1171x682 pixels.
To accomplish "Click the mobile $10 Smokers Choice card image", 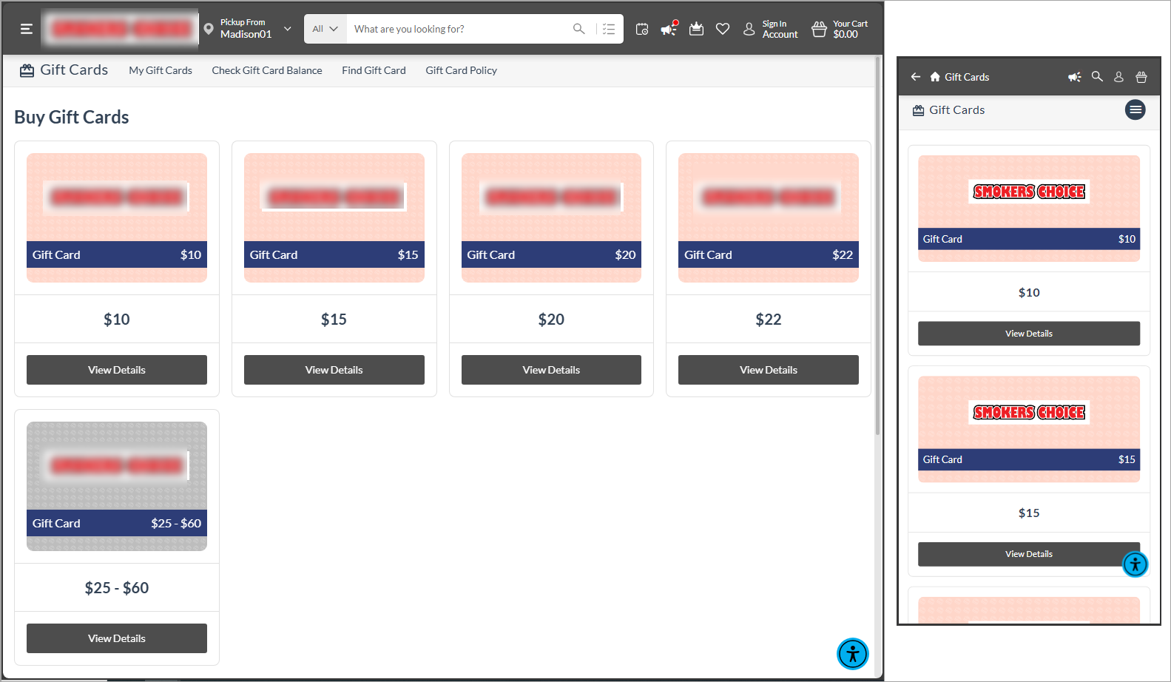I will tap(1029, 209).
